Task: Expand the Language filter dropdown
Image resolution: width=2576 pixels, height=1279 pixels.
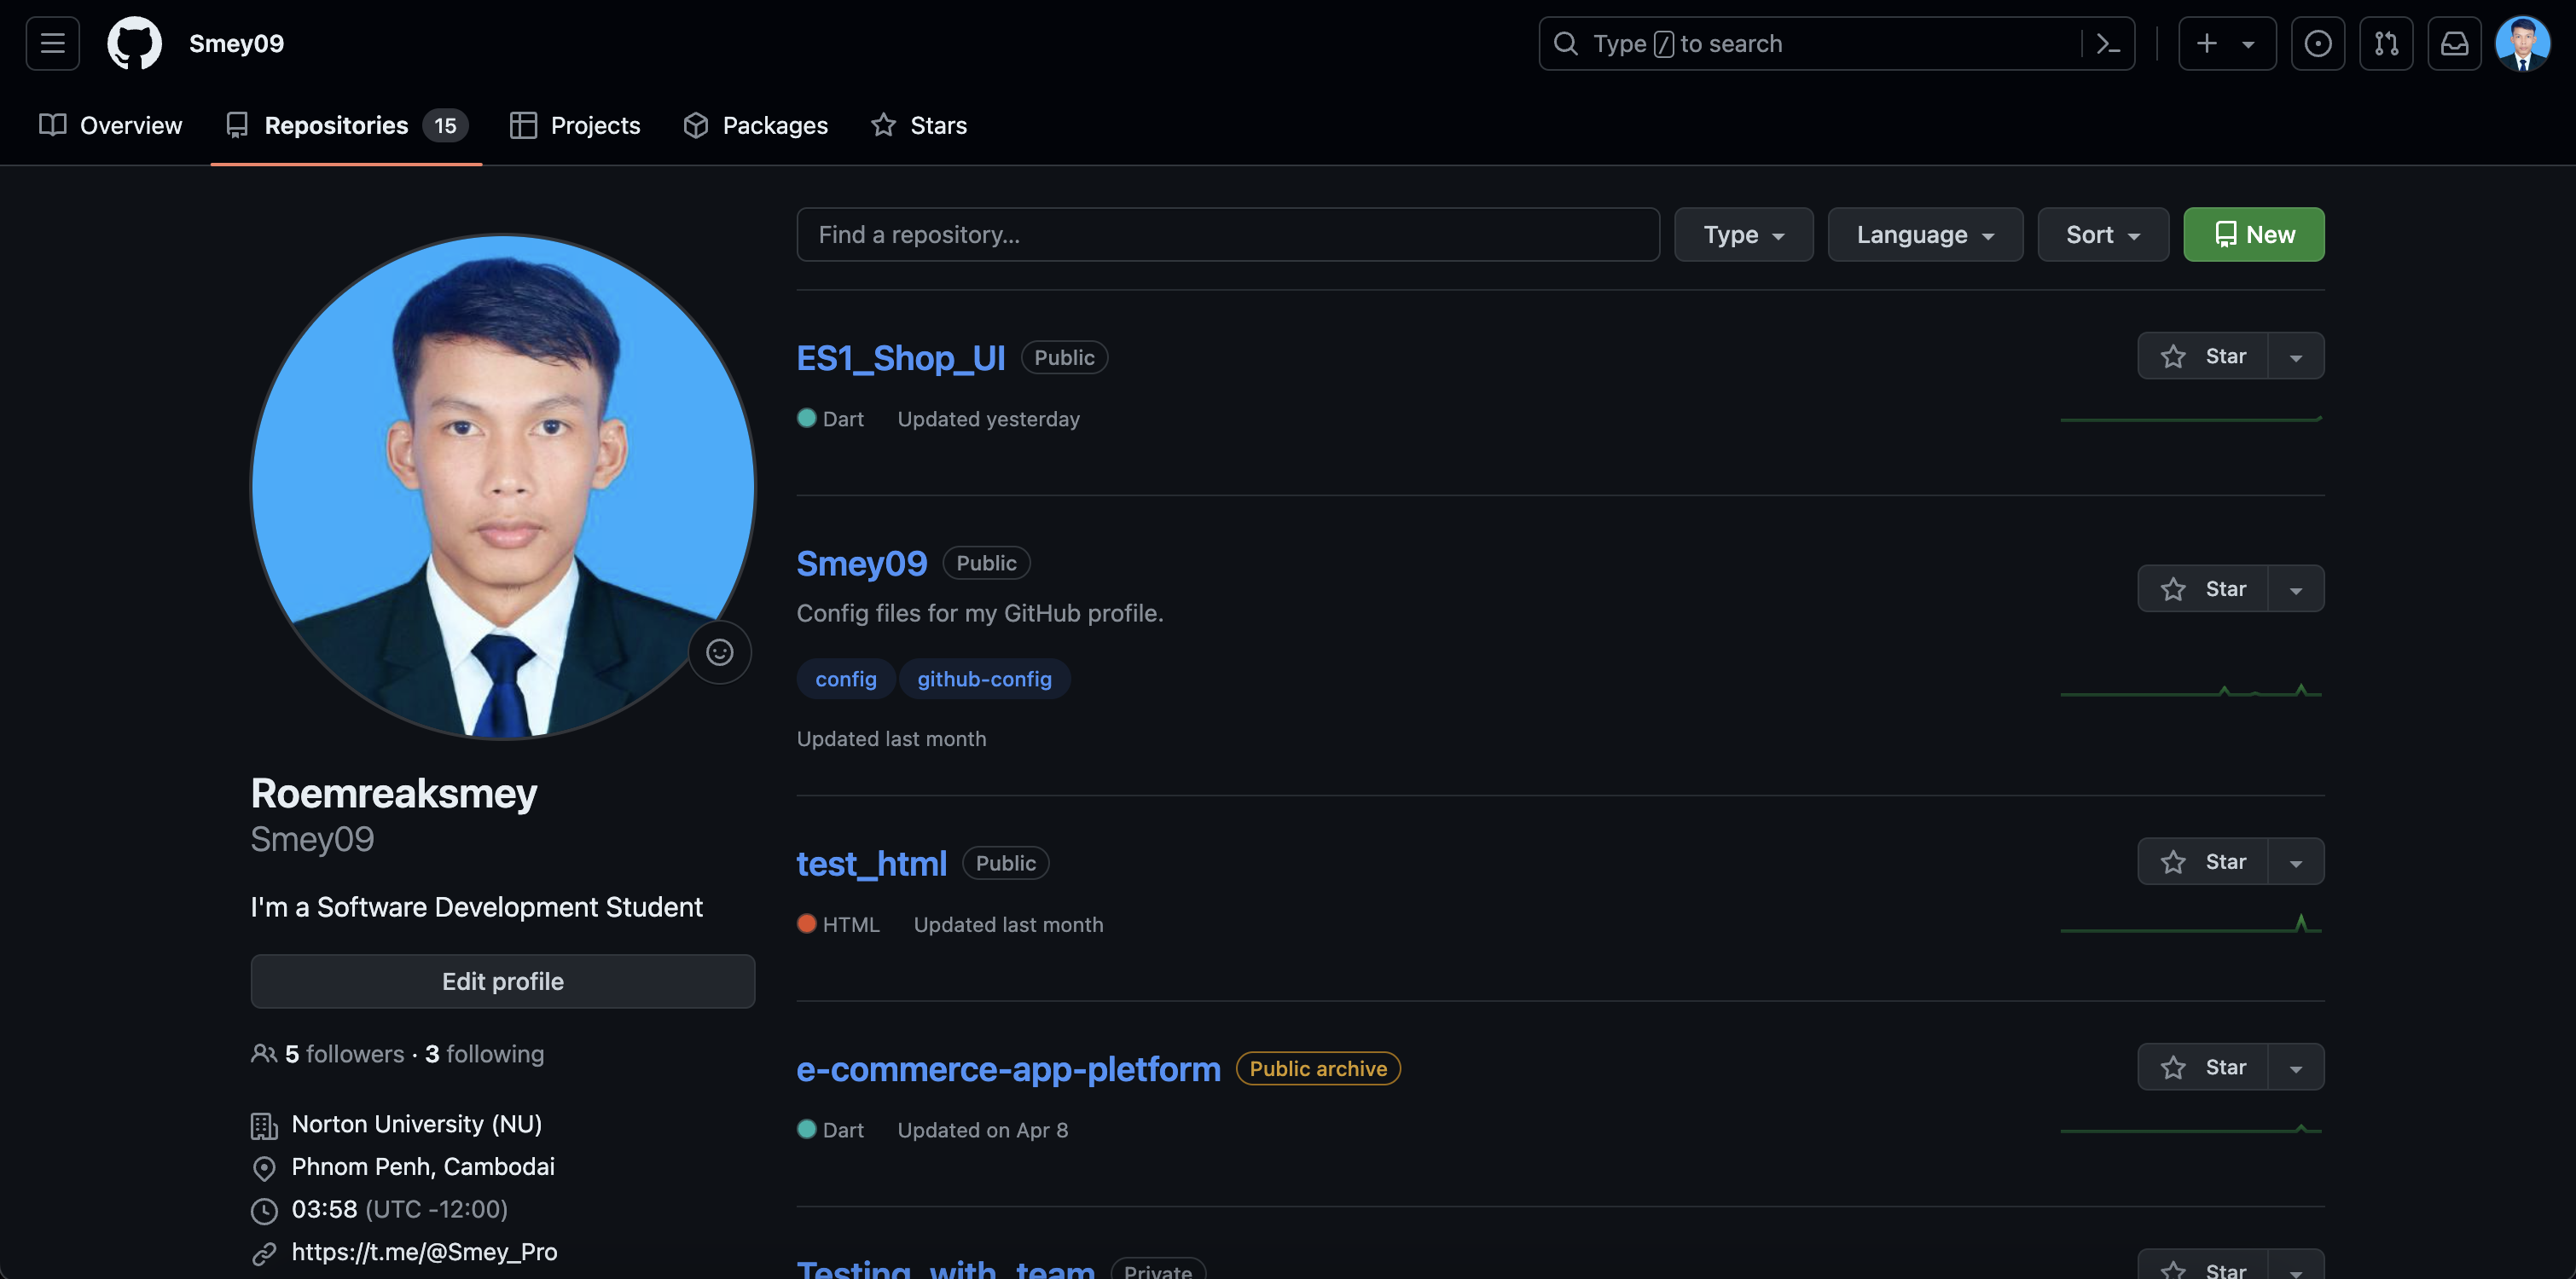Action: [1924, 235]
